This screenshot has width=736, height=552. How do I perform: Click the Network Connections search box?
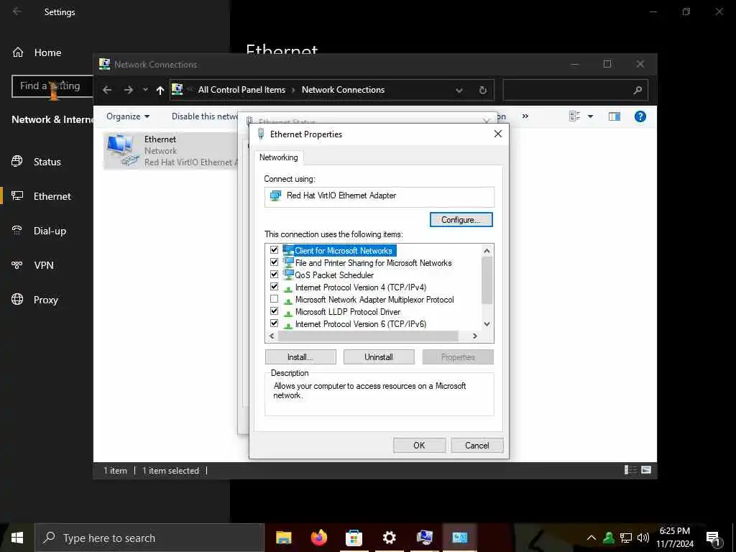tap(576, 90)
